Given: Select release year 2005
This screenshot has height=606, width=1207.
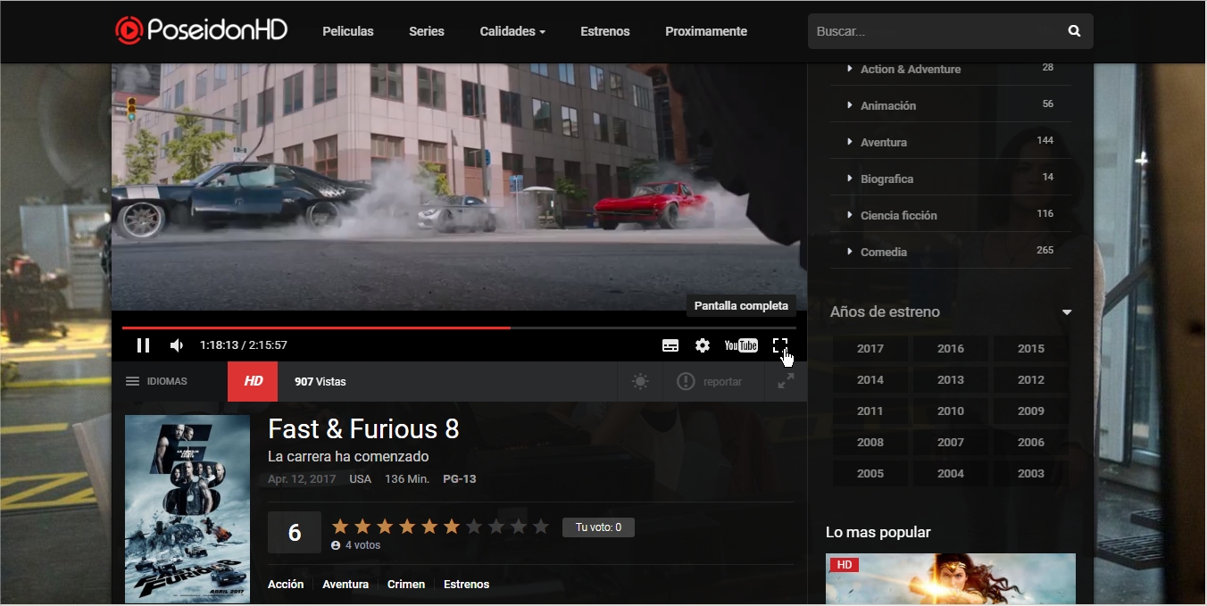Looking at the screenshot, I should pyautogui.click(x=870, y=474).
